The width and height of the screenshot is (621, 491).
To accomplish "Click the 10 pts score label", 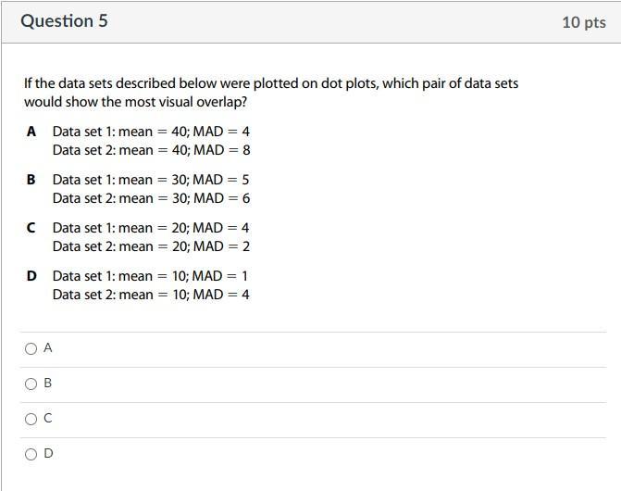I will (583, 21).
